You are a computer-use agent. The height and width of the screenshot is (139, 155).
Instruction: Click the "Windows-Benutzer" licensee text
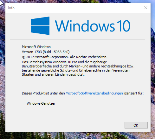(41, 103)
